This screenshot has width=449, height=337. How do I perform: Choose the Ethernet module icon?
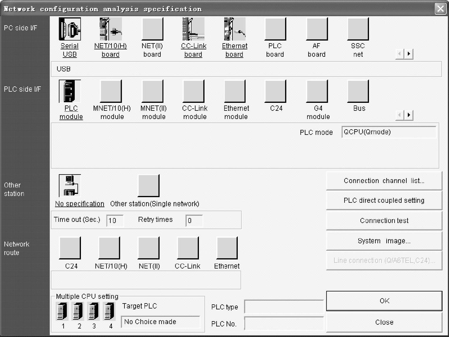coord(235,91)
